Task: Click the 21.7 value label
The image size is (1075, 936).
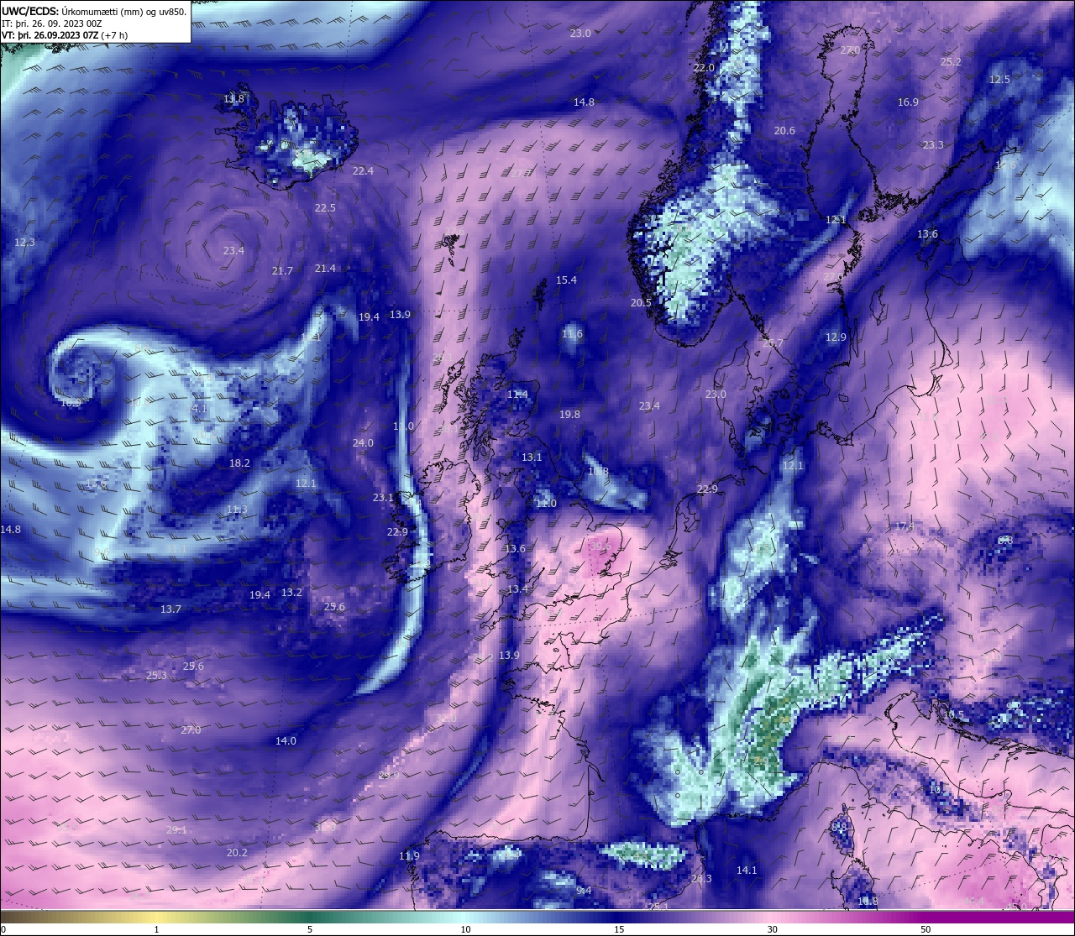Action: [x=282, y=271]
